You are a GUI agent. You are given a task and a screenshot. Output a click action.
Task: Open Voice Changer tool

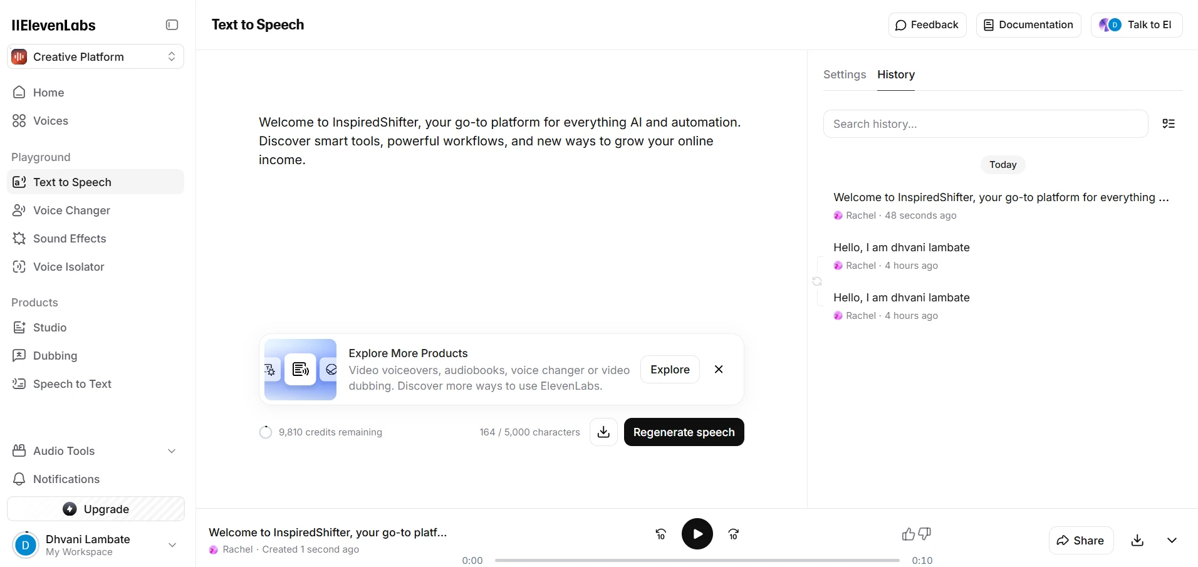pyautogui.click(x=95, y=210)
